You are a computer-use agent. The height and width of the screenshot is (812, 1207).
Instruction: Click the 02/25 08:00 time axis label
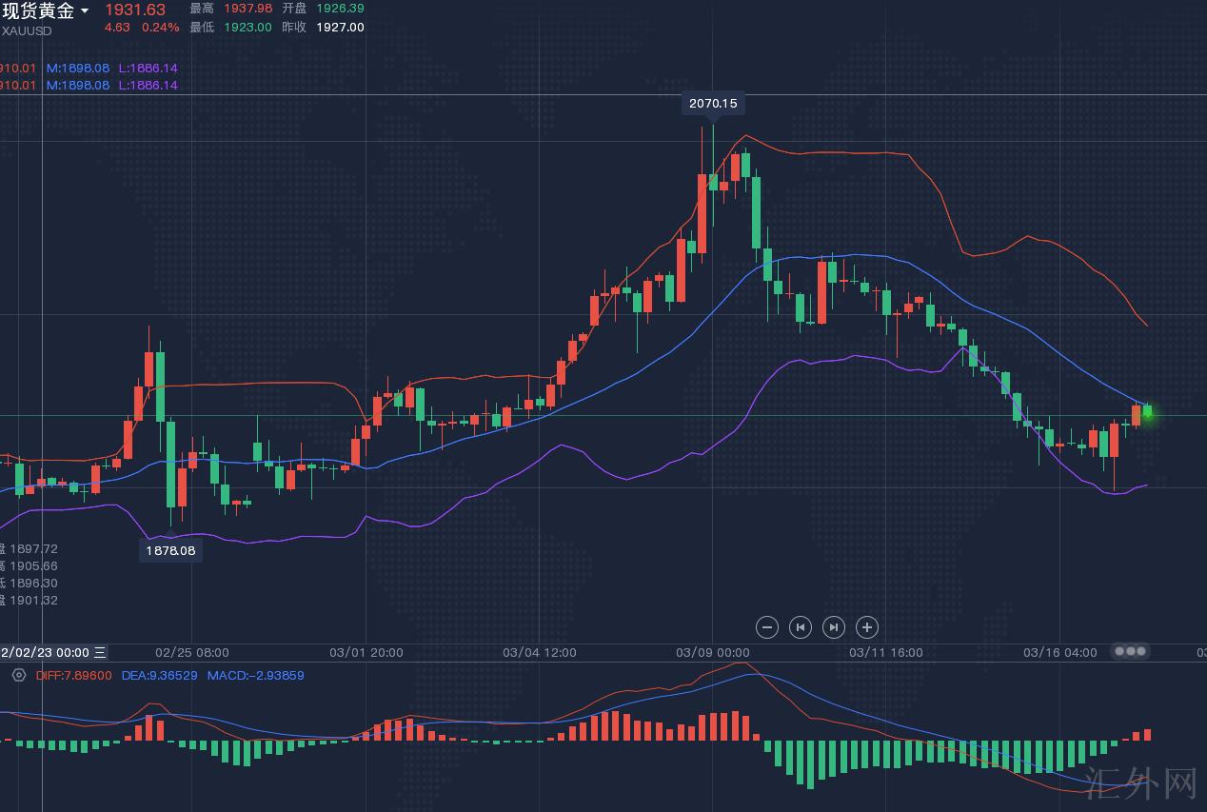(x=191, y=653)
